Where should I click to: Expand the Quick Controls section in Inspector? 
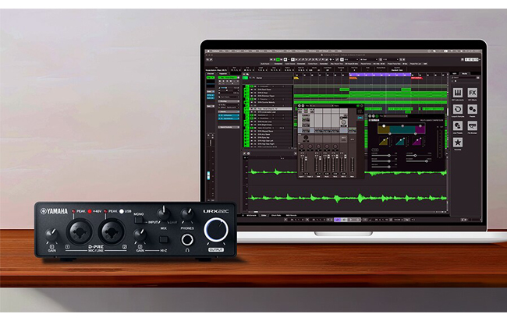tap(229, 127)
